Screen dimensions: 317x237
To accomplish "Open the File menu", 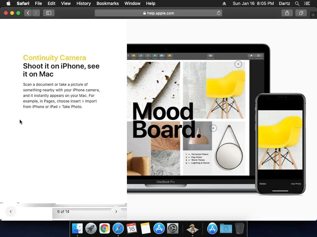I will tap(38, 3).
